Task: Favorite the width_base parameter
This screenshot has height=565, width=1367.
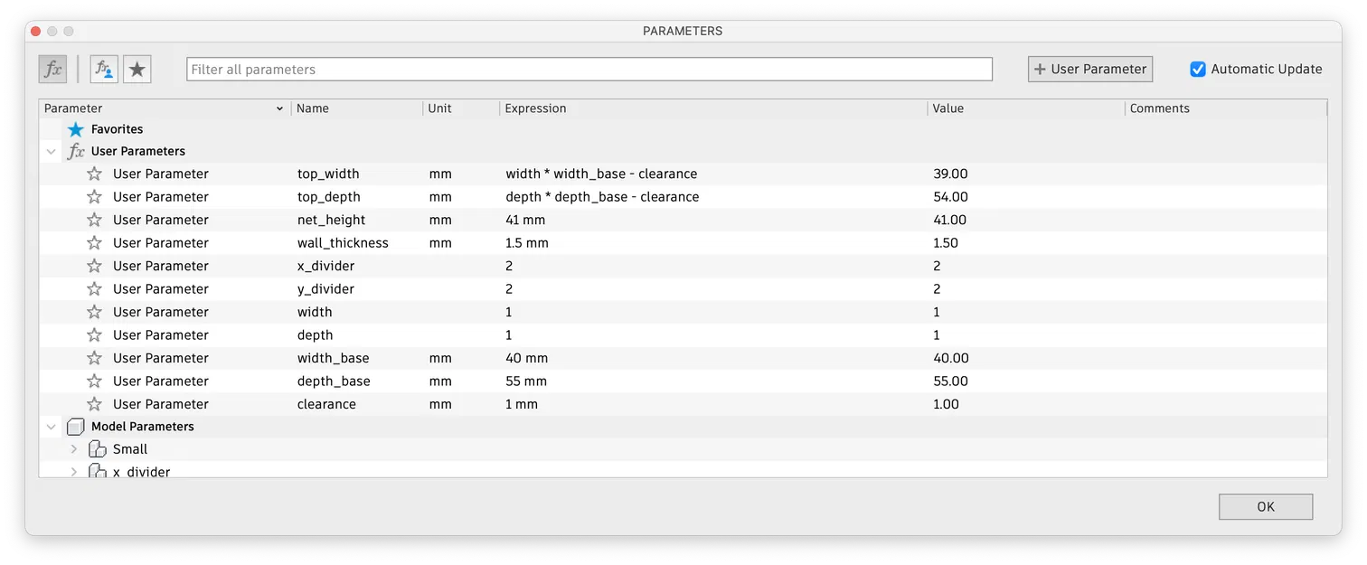Action: click(94, 358)
